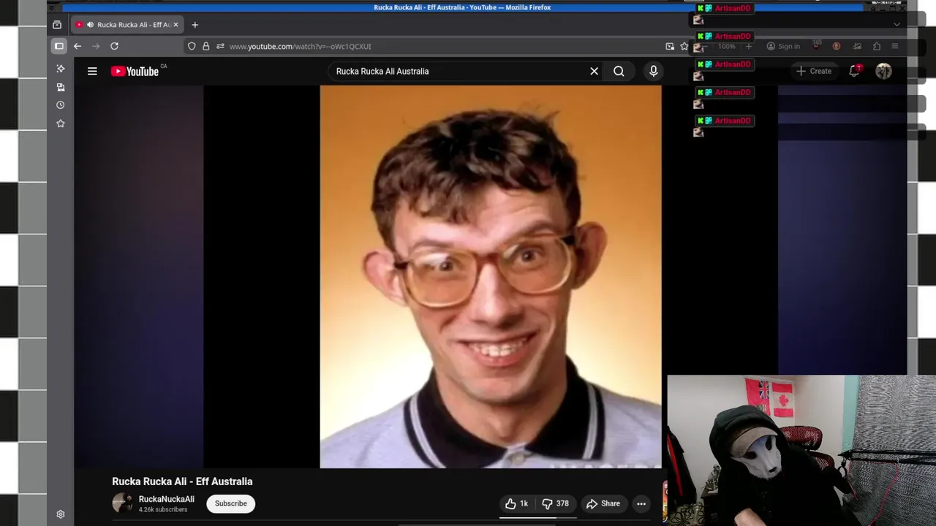Open History clock icon in sidebar
The image size is (936, 526).
click(x=61, y=105)
